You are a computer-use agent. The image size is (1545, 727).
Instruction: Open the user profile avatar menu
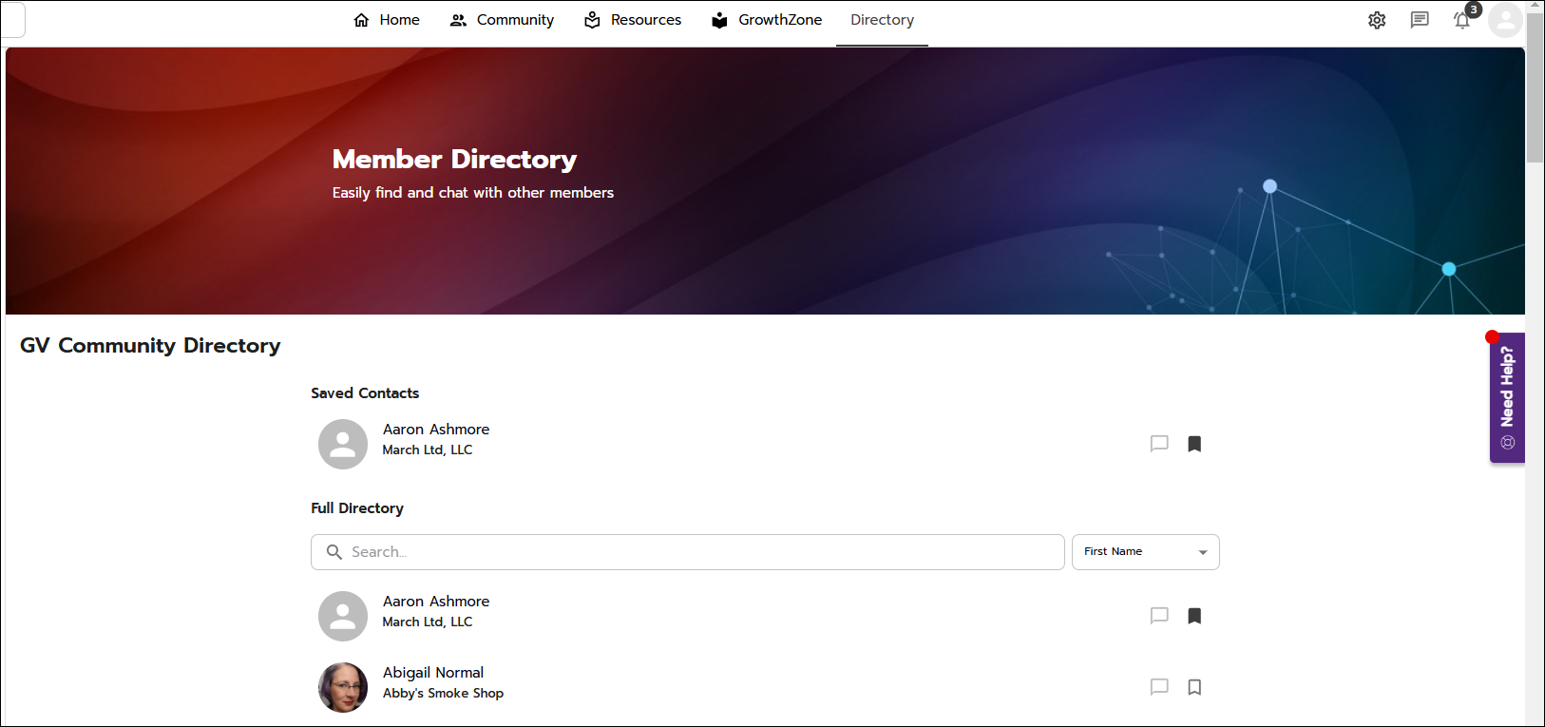click(1505, 20)
